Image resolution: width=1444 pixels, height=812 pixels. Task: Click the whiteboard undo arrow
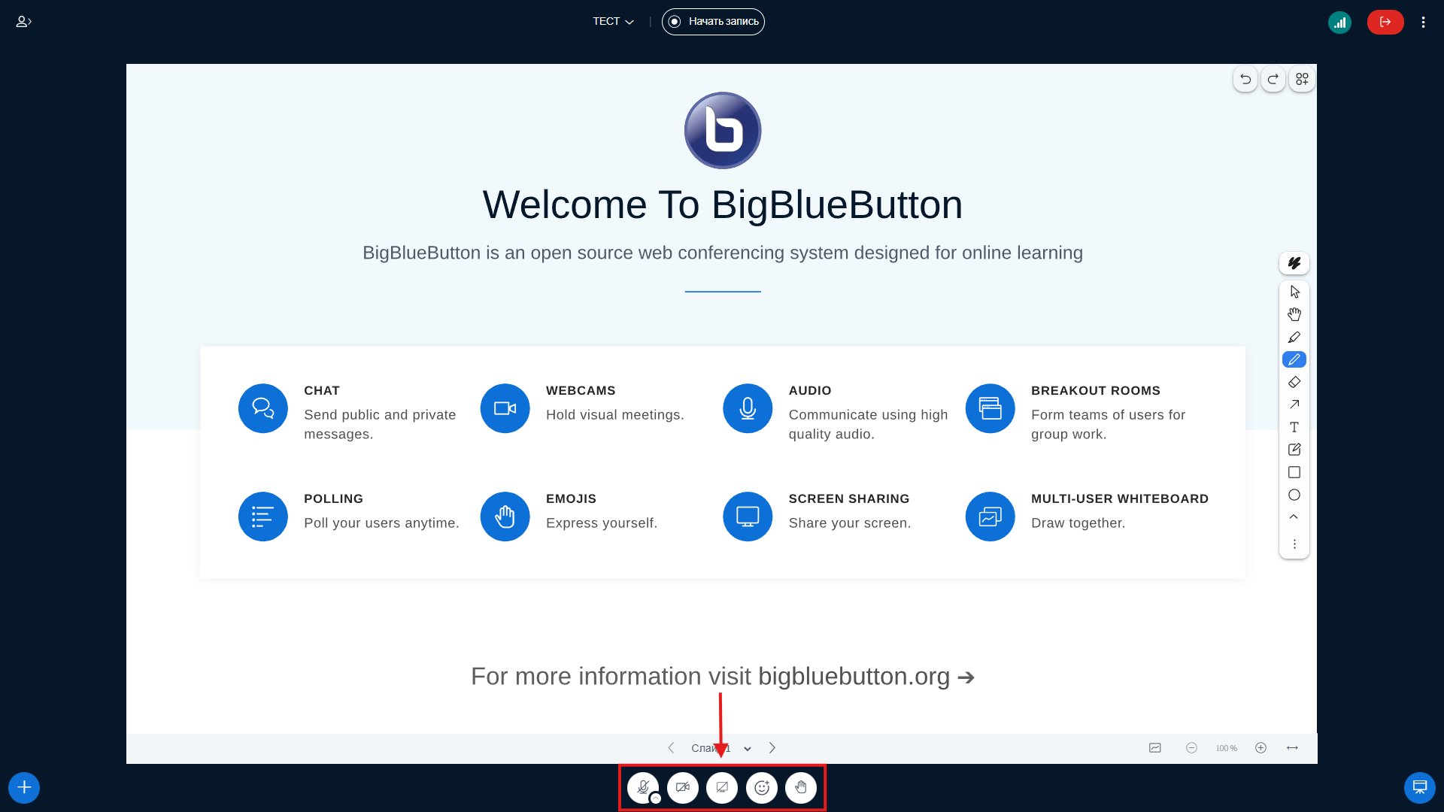(1245, 79)
